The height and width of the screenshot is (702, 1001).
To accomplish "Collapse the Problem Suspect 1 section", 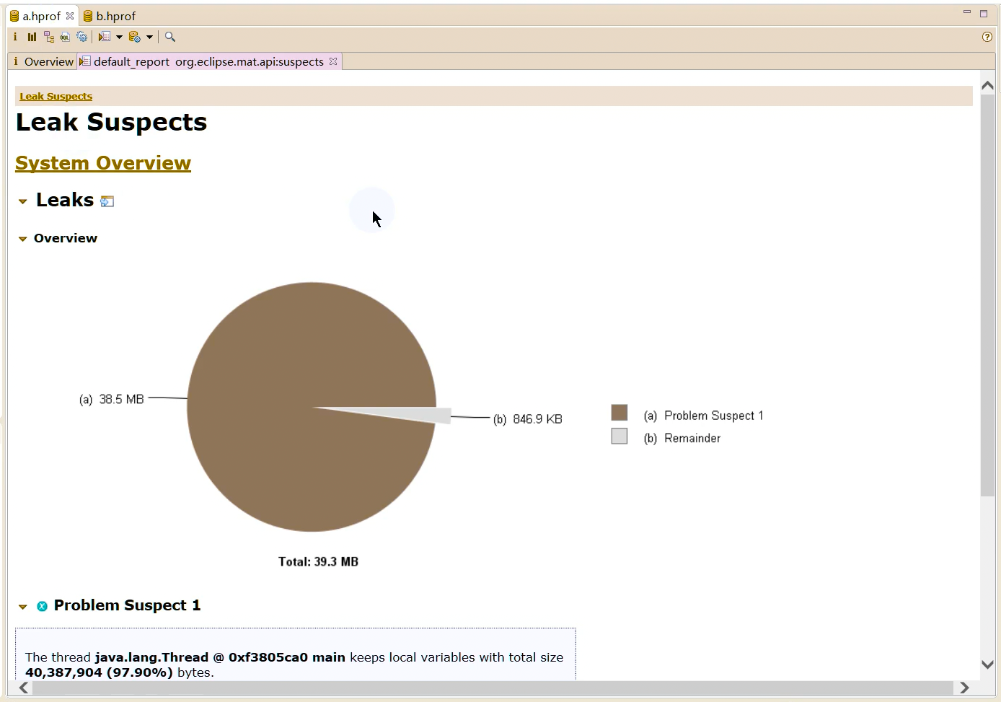I will coord(23,607).
